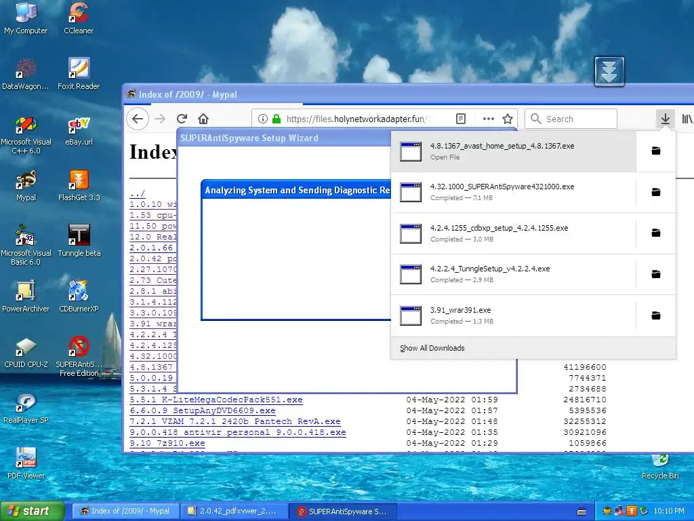Click FlashGet orange tray icon

click(x=631, y=512)
